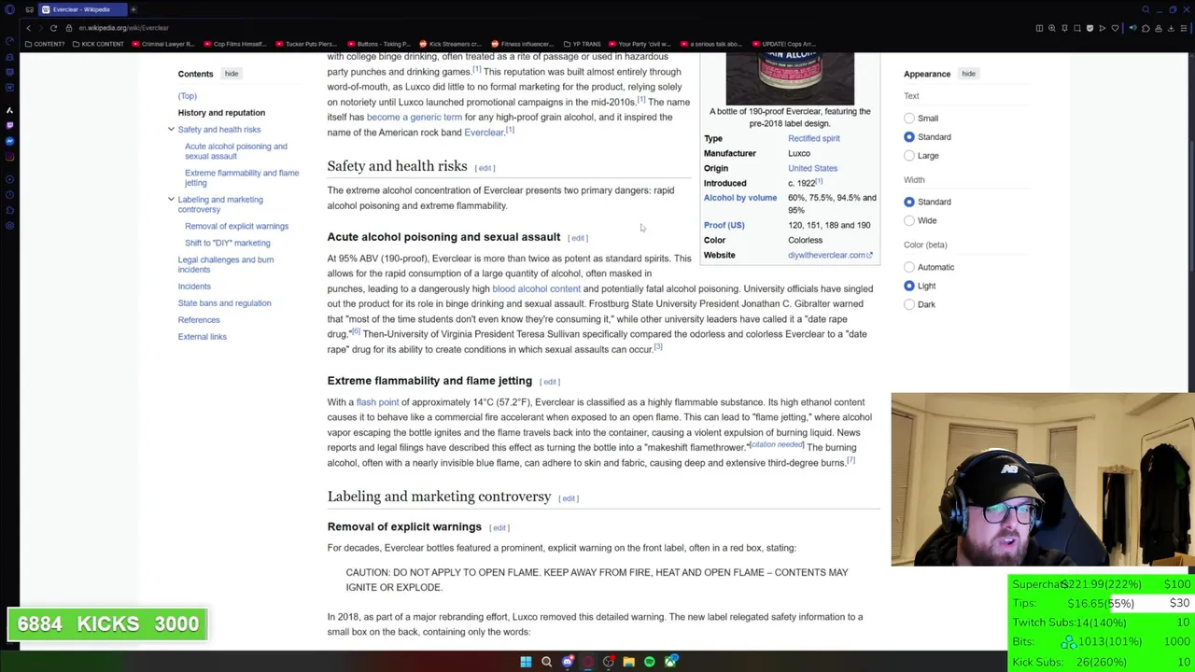Go to State bans and regulation section

click(224, 303)
